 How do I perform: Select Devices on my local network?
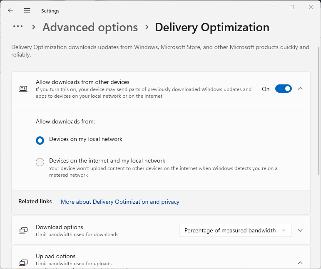pos(40,141)
